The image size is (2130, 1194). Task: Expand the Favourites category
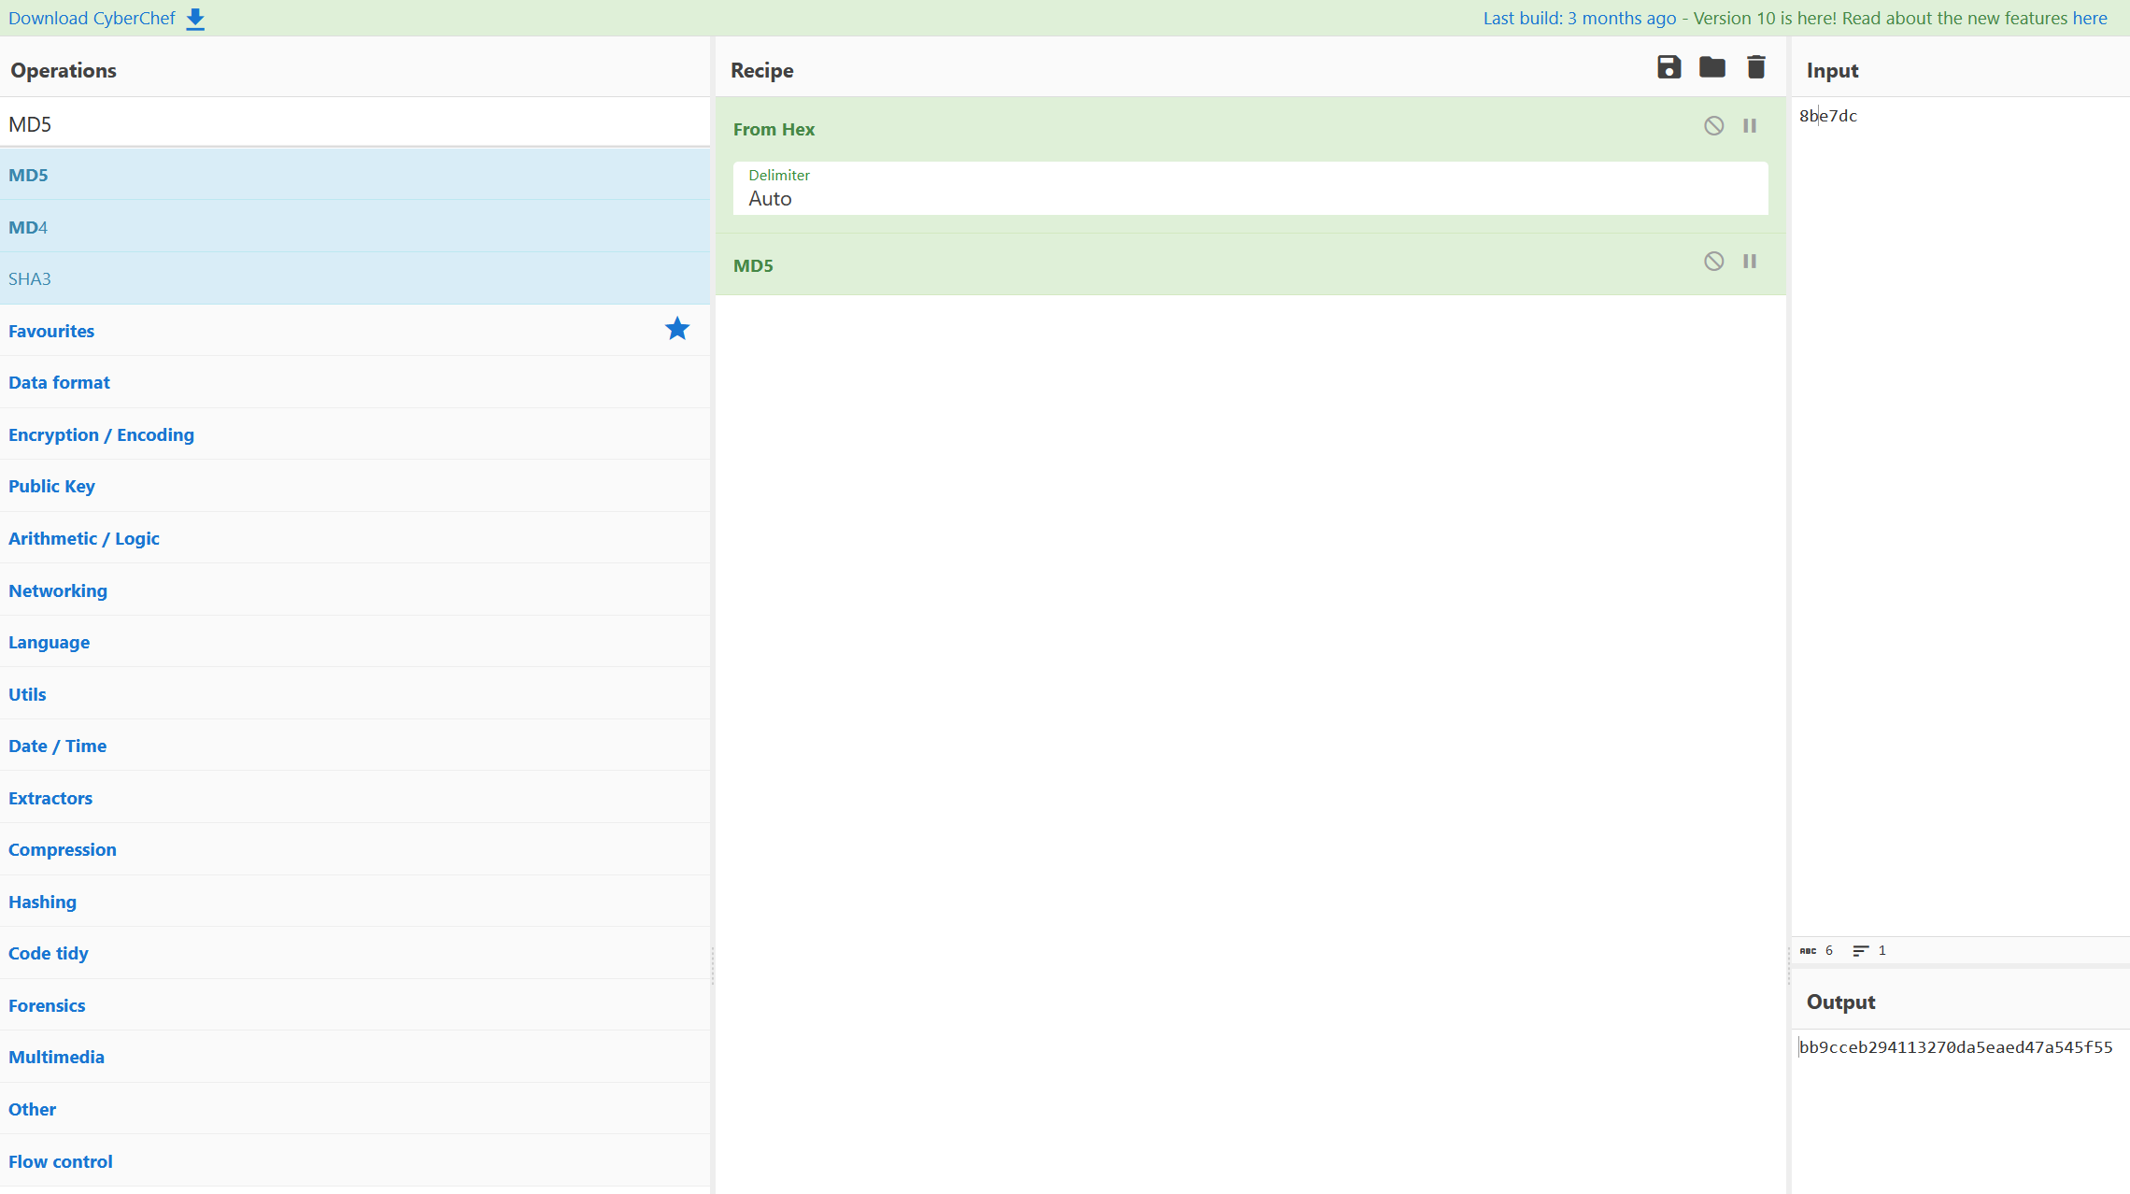tap(355, 331)
